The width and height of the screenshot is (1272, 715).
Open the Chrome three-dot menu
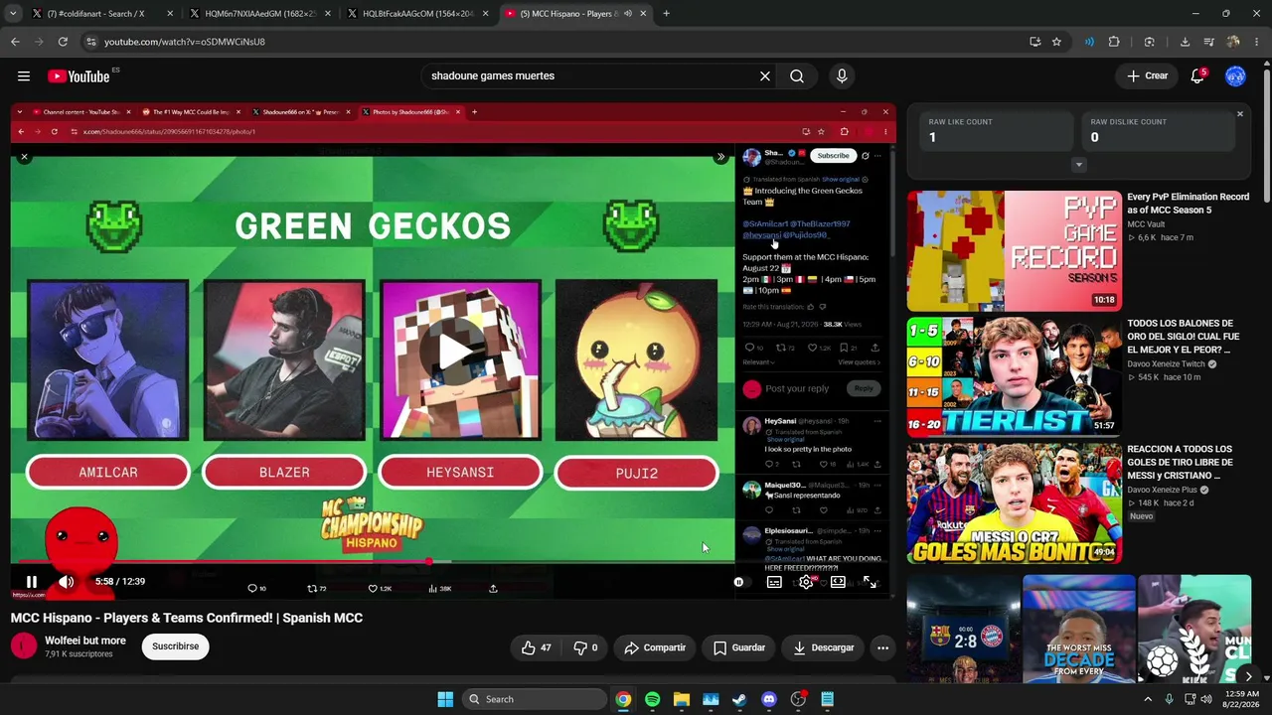point(1257,42)
